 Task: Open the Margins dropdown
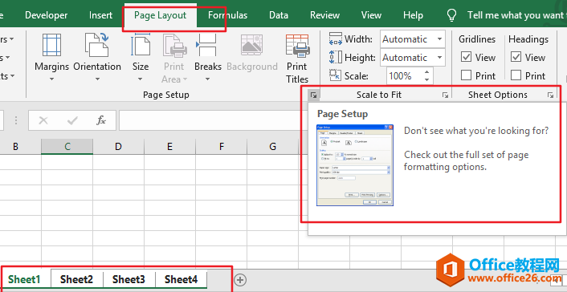pyautogui.click(x=51, y=57)
